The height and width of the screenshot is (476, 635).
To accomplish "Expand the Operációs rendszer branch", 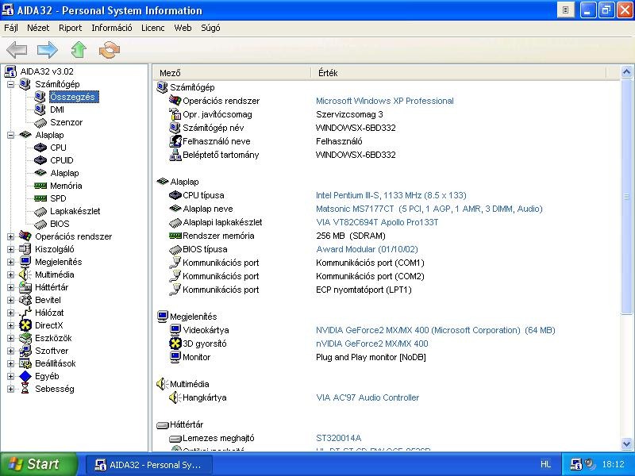I will (x=10, y=236).
